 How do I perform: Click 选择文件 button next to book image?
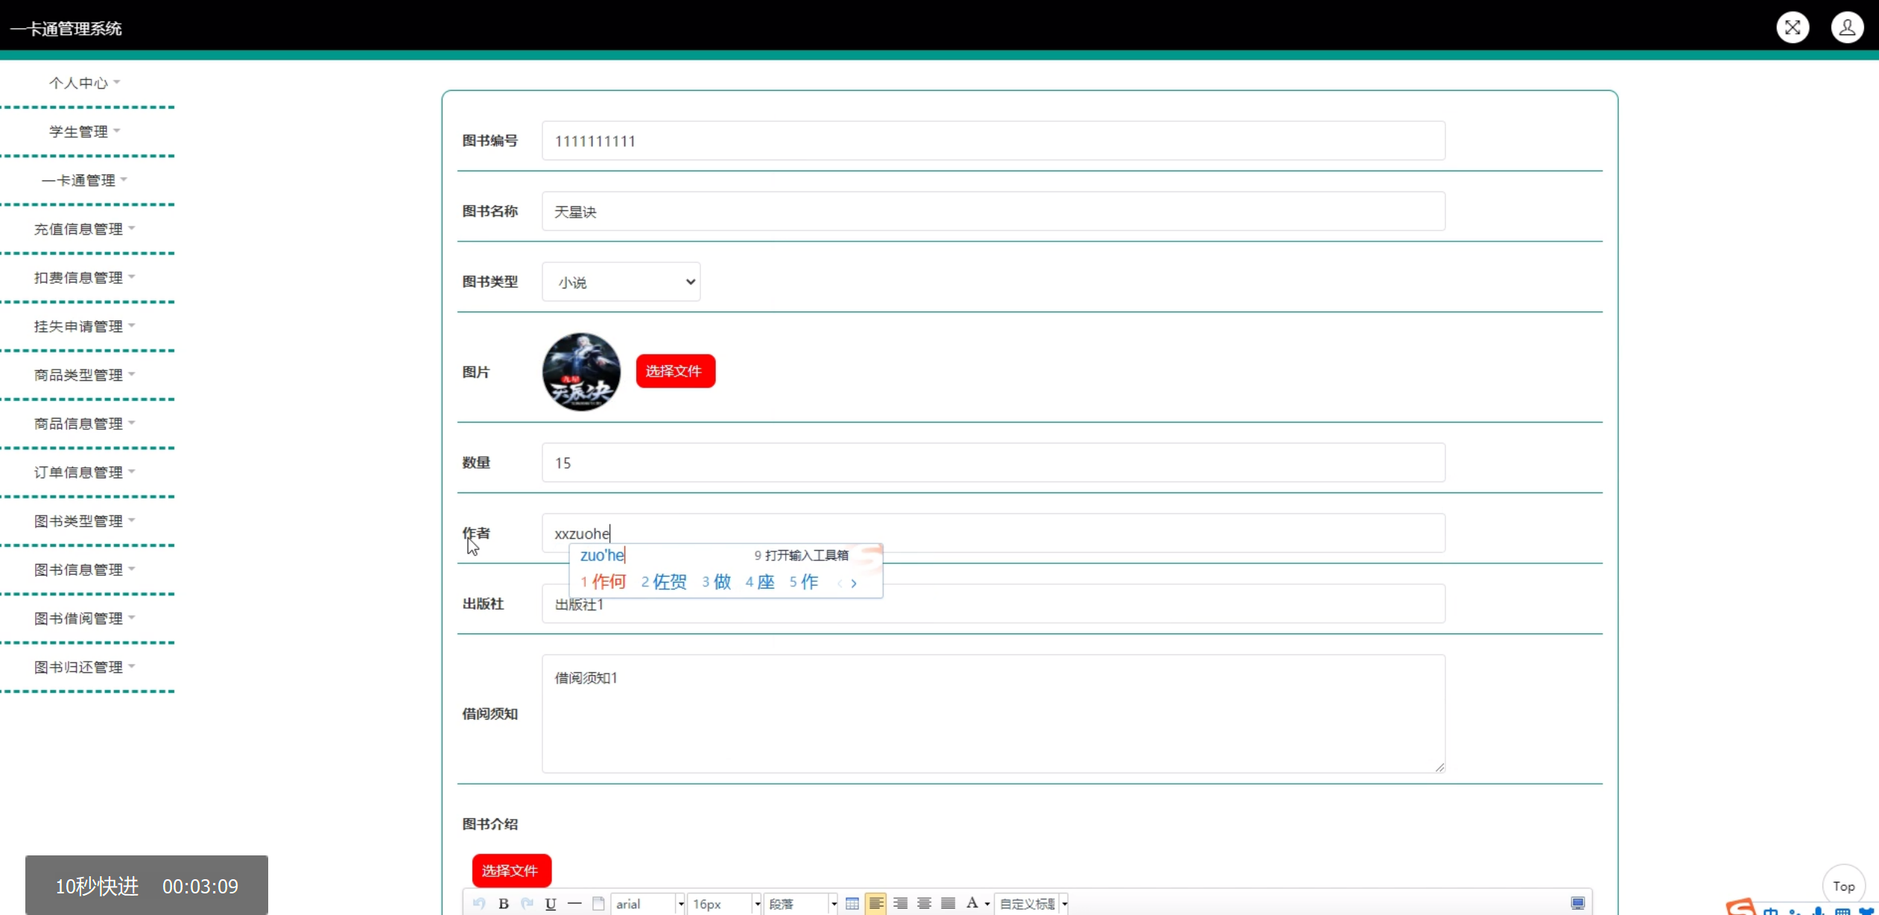[675, 371]
